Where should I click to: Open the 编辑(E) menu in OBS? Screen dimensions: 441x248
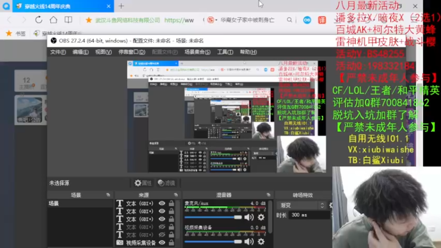pos(80,52)
